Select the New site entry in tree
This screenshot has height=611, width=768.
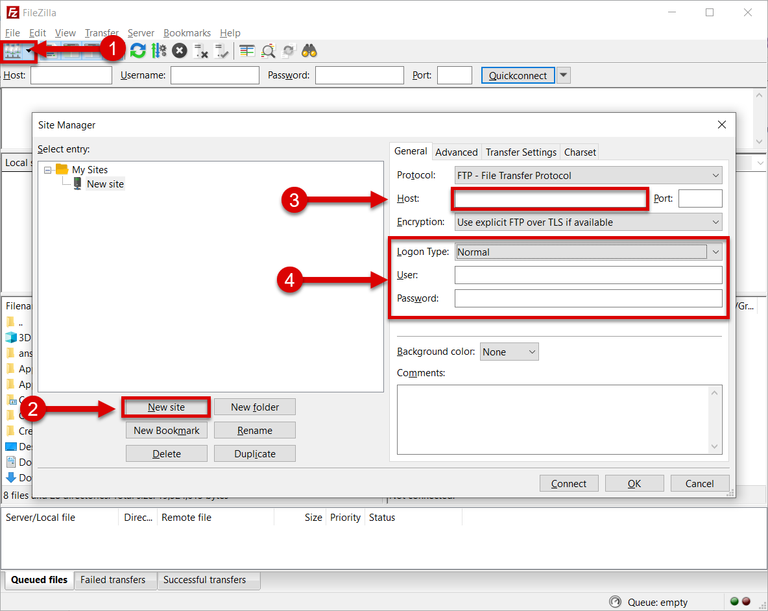click(x=105, y=184)
